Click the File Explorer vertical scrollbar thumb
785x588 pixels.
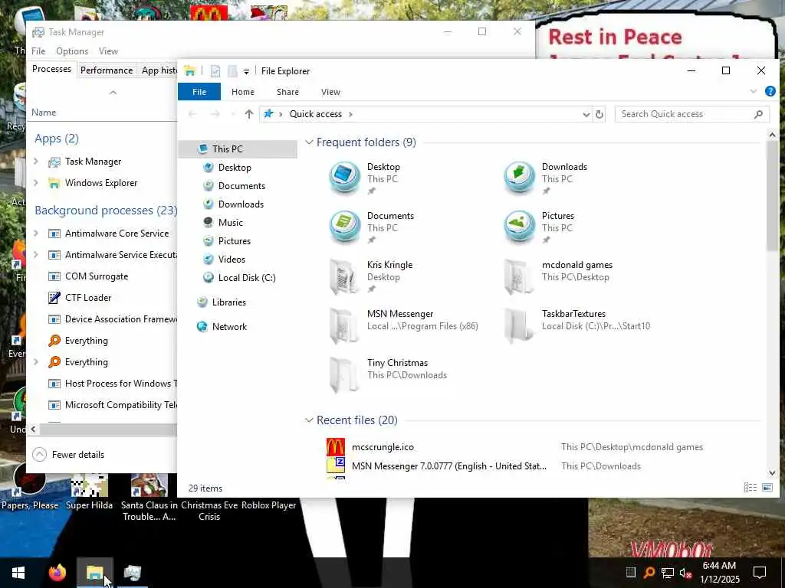[x=772, y=195]
